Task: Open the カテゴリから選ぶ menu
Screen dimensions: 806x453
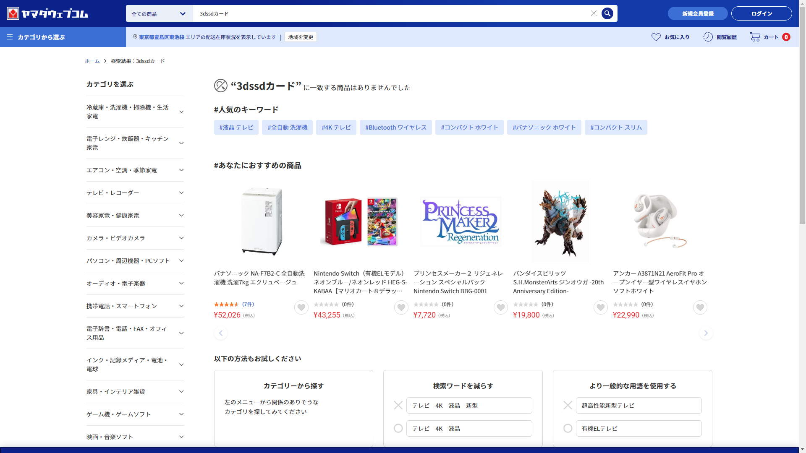Action: [x=36, y=37]
